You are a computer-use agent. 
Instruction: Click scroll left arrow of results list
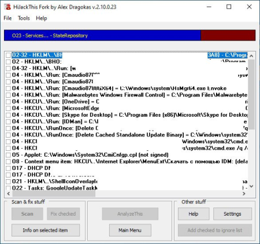[x=9, y=194]
